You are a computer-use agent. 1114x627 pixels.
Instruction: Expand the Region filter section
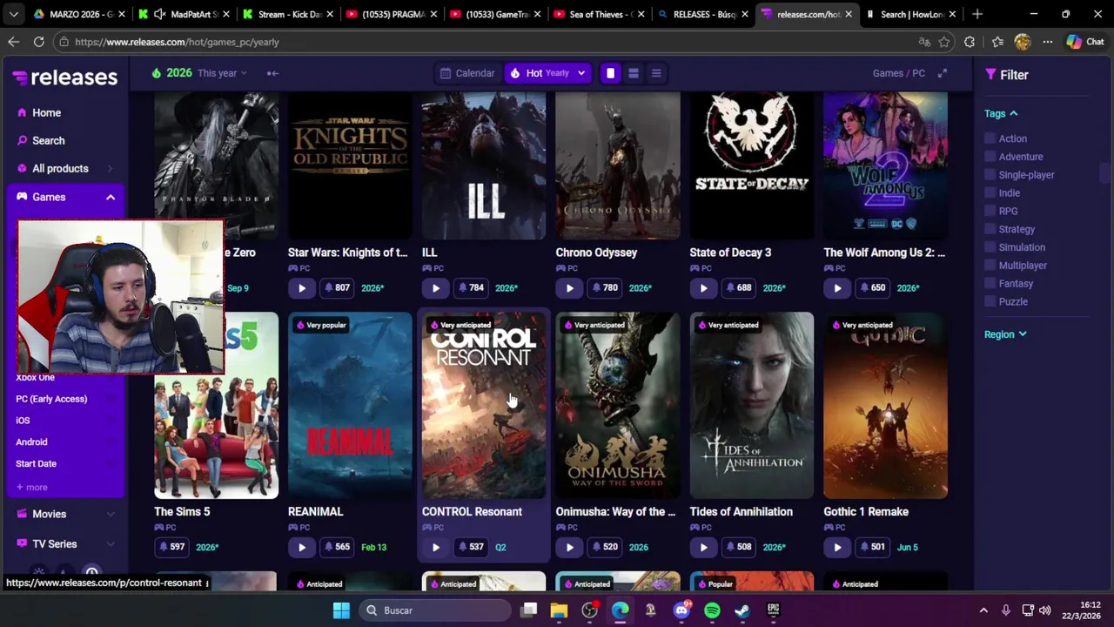tap(1005, 334)
